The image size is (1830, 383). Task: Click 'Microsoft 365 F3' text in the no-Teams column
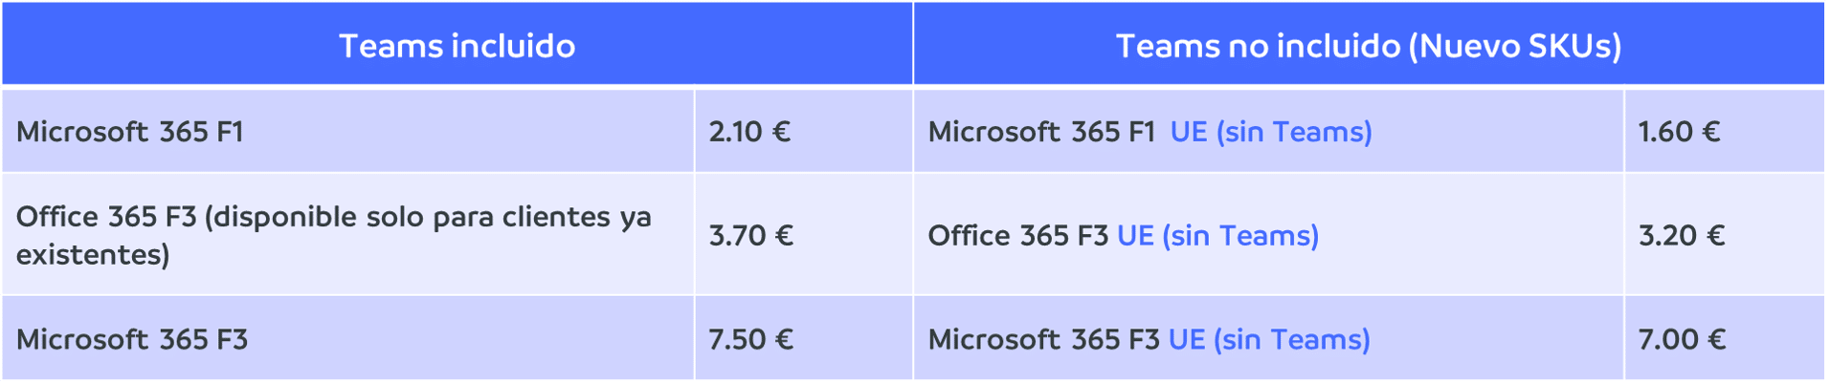tap(1043, 340)
